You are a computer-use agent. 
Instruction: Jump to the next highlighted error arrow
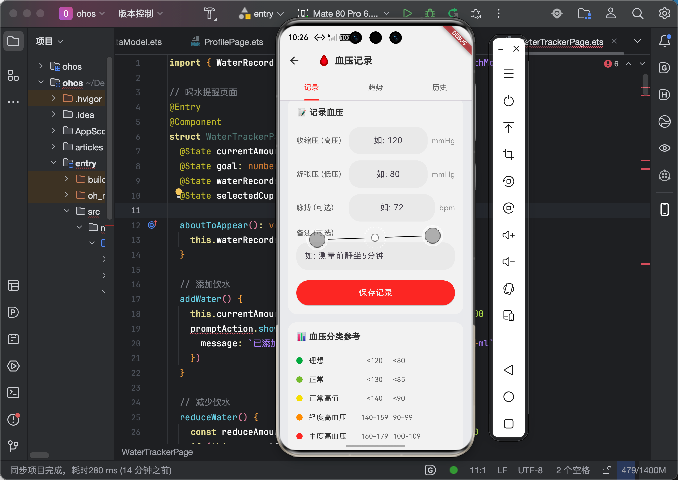pos(642,64)
